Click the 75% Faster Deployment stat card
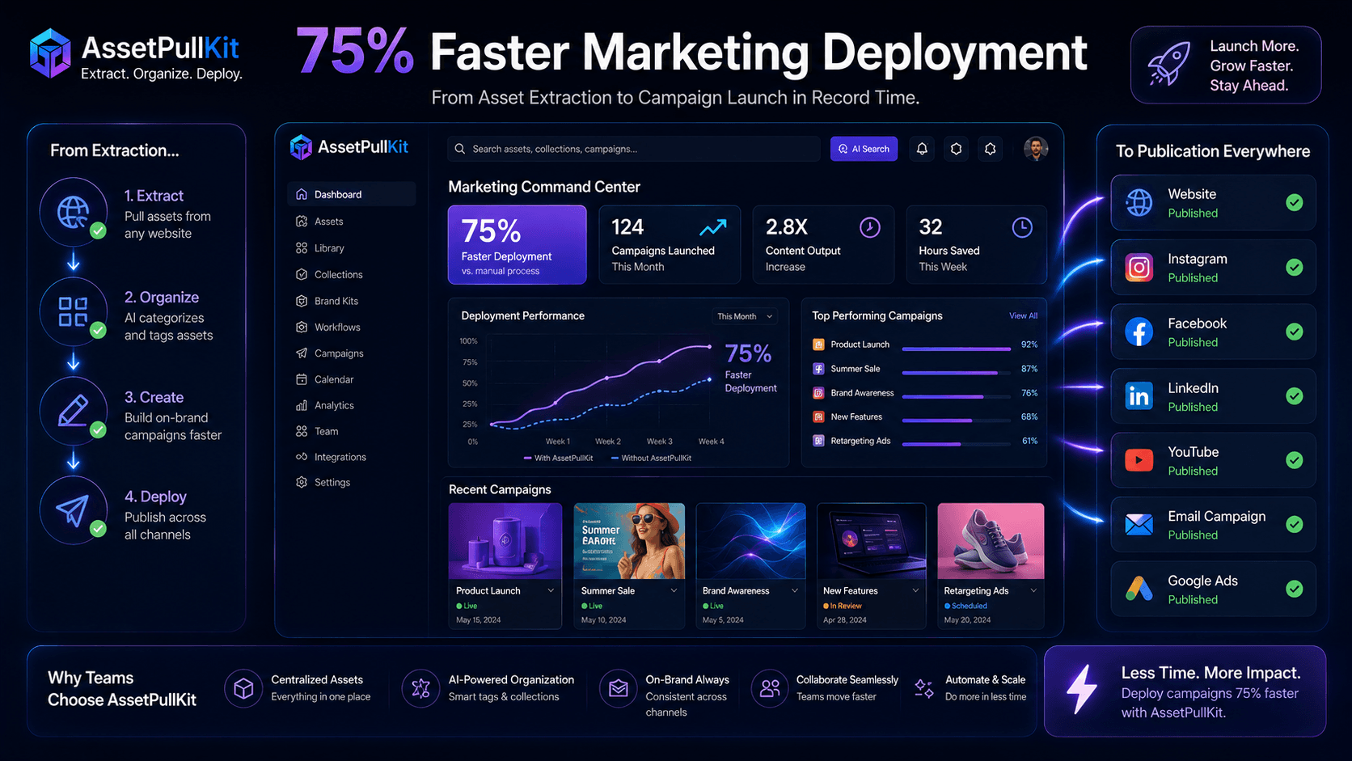The image size is (1352, 761). pos(518,244)
